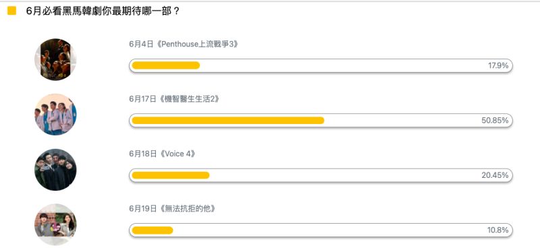Choose the 6月19日《無法抗拒的他》 option text
This screenshot has width=540, height=248.
point(172,209)
